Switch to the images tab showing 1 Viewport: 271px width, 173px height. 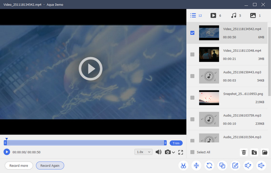(255, 16)
